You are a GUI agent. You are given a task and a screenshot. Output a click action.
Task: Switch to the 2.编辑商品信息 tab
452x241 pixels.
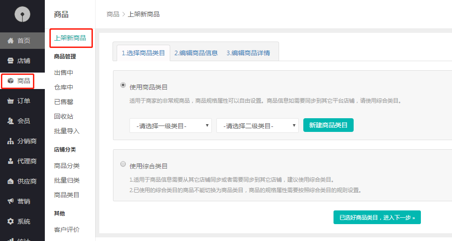click(x=196, y=52)
